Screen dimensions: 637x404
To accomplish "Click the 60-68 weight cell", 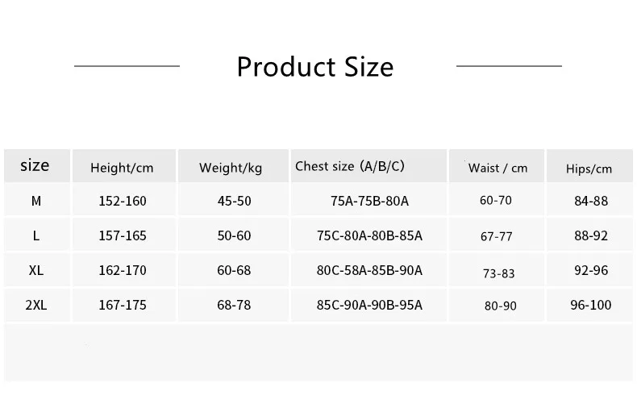I will coord(234,270).
